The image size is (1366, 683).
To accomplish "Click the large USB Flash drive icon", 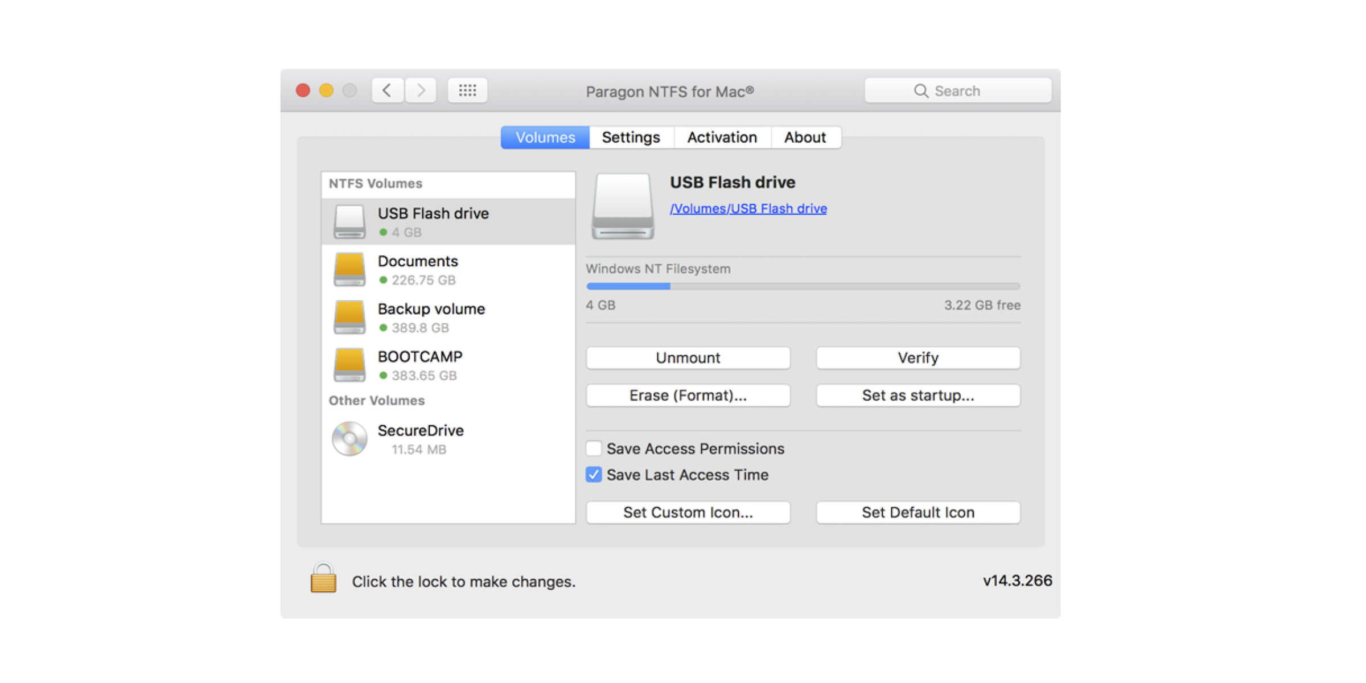I will tap(623, 206).
